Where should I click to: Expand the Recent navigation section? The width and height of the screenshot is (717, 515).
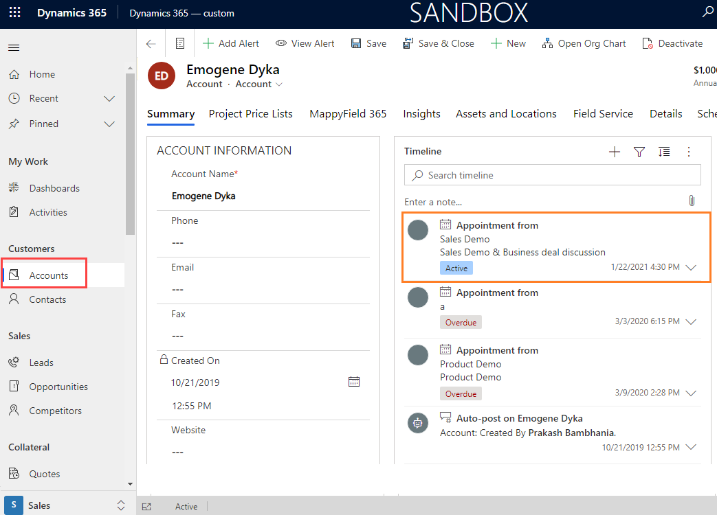tap(109, 99)
